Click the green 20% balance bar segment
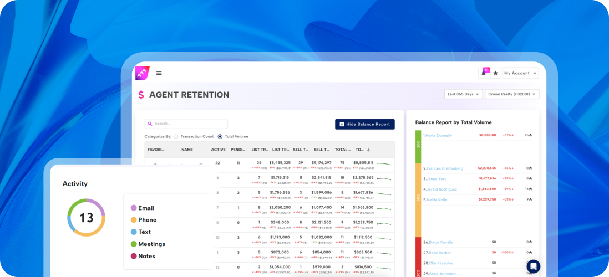The height and width of the screenshot is (277, 609). [418, 147]
